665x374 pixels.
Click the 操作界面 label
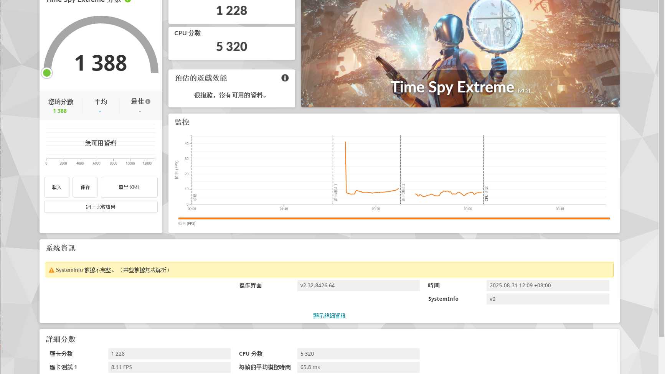(250, 285)
